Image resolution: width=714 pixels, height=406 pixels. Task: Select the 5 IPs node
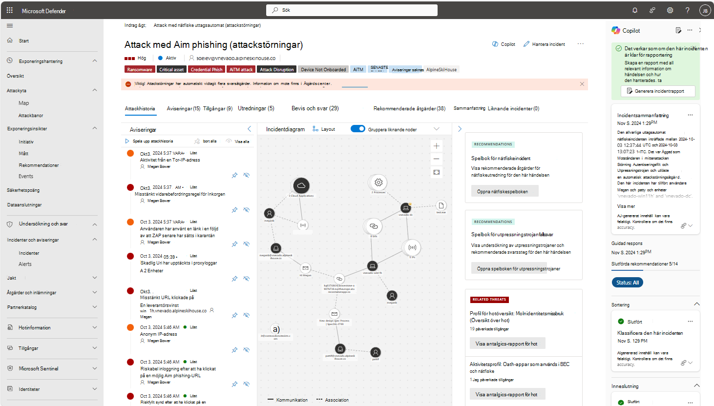point(412,247)
